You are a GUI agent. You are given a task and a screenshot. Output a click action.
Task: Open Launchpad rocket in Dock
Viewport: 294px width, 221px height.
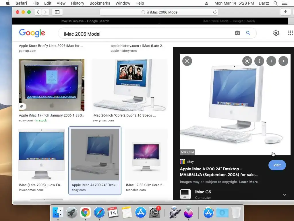[x=71, y=213]
